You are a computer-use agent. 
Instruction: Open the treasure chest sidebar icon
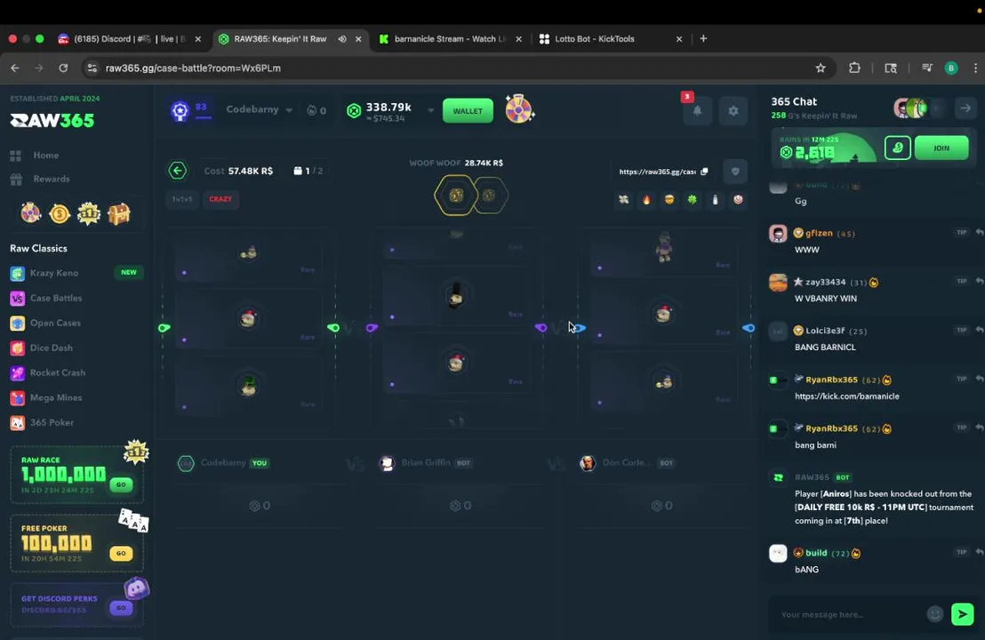click(119, 214)
